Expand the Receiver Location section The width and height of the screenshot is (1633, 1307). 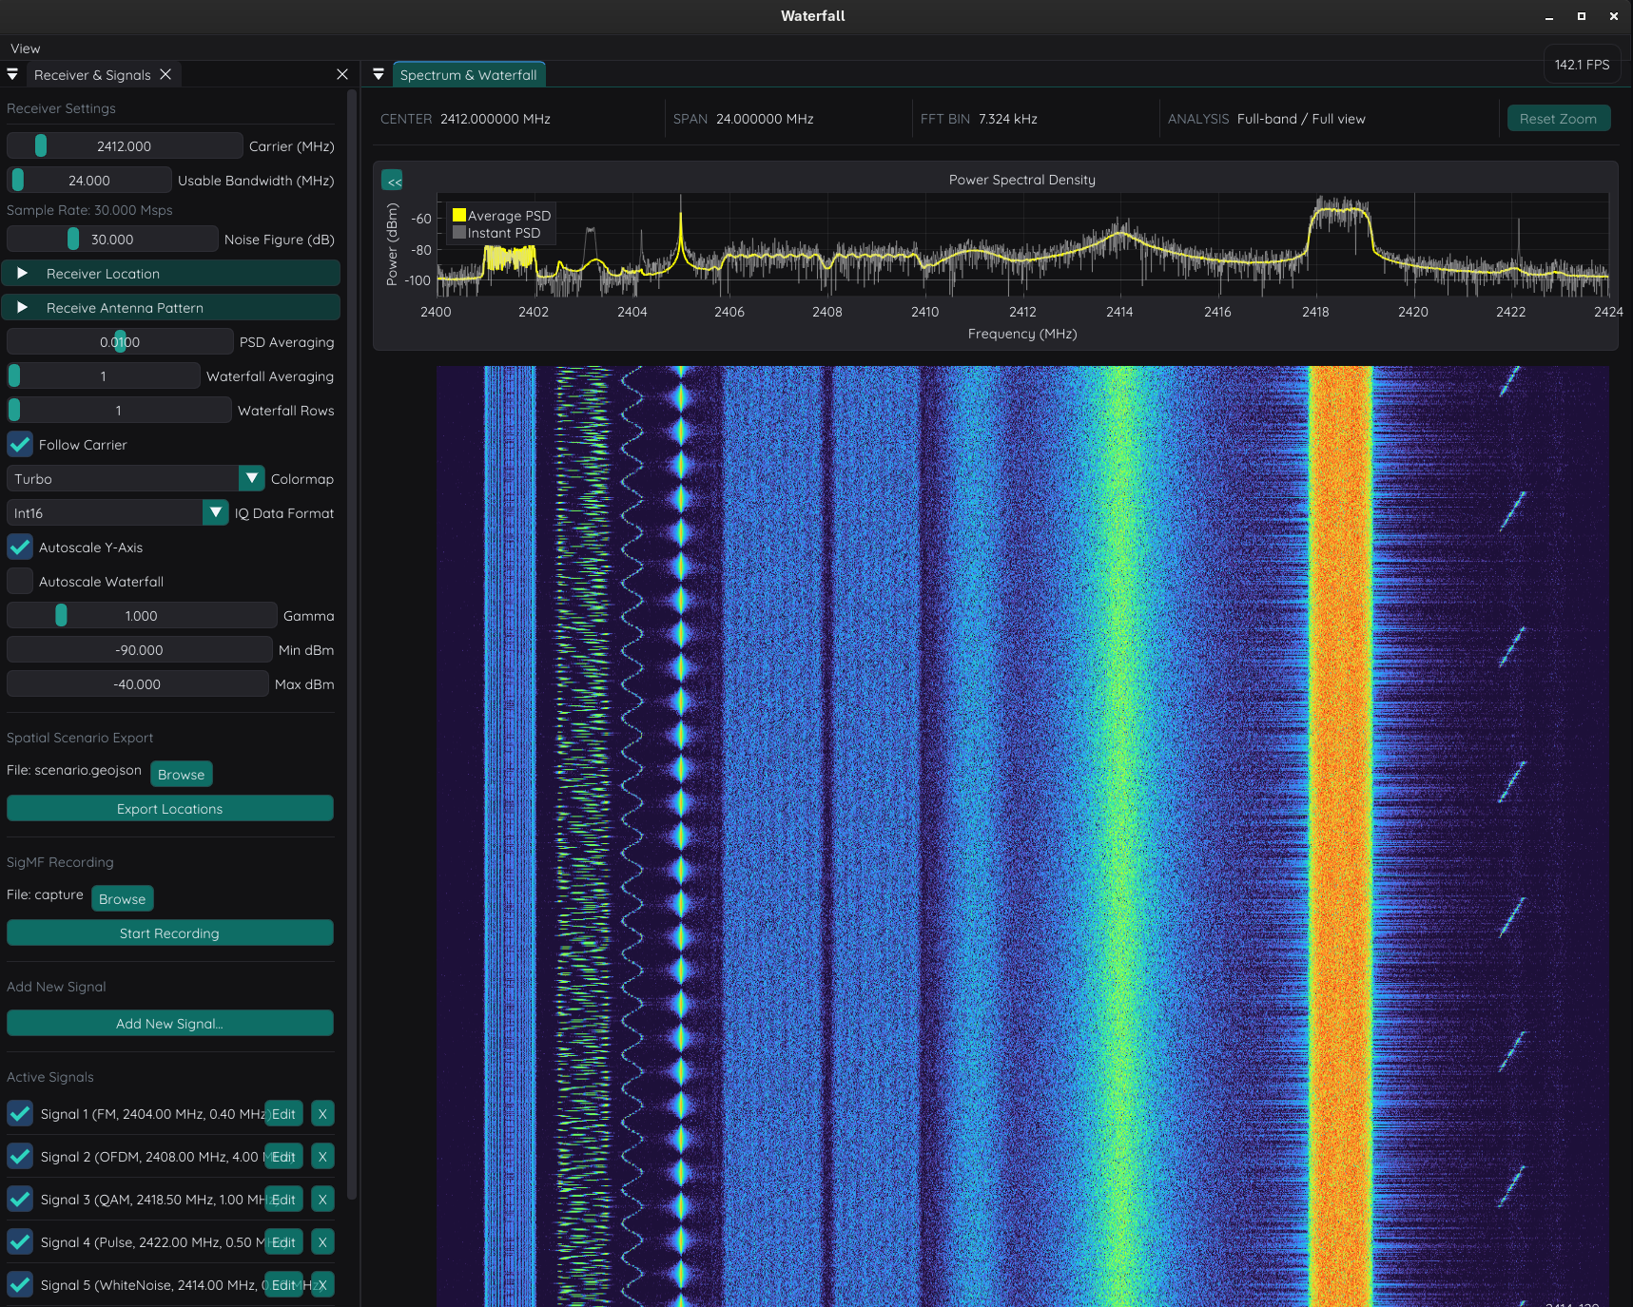point(170,274)
